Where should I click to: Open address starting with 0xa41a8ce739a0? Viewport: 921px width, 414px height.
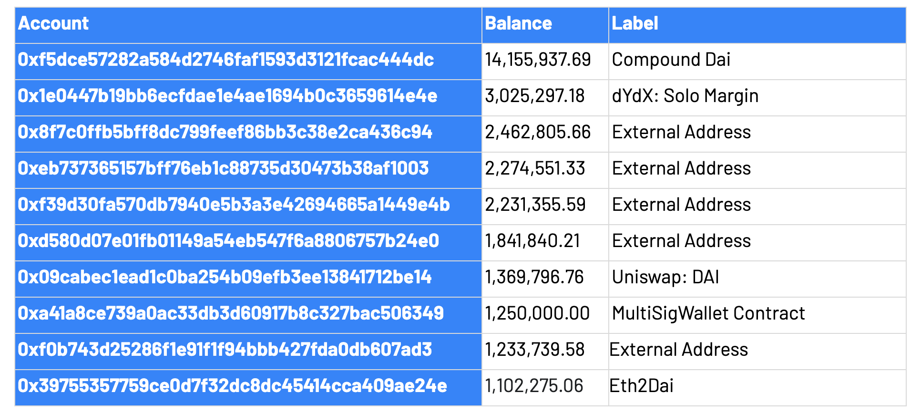pyautogui.click(x=231, y=313)
